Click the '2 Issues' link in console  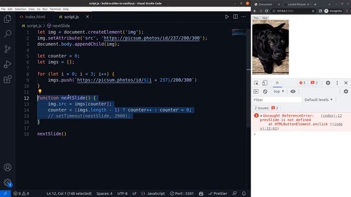267,108
